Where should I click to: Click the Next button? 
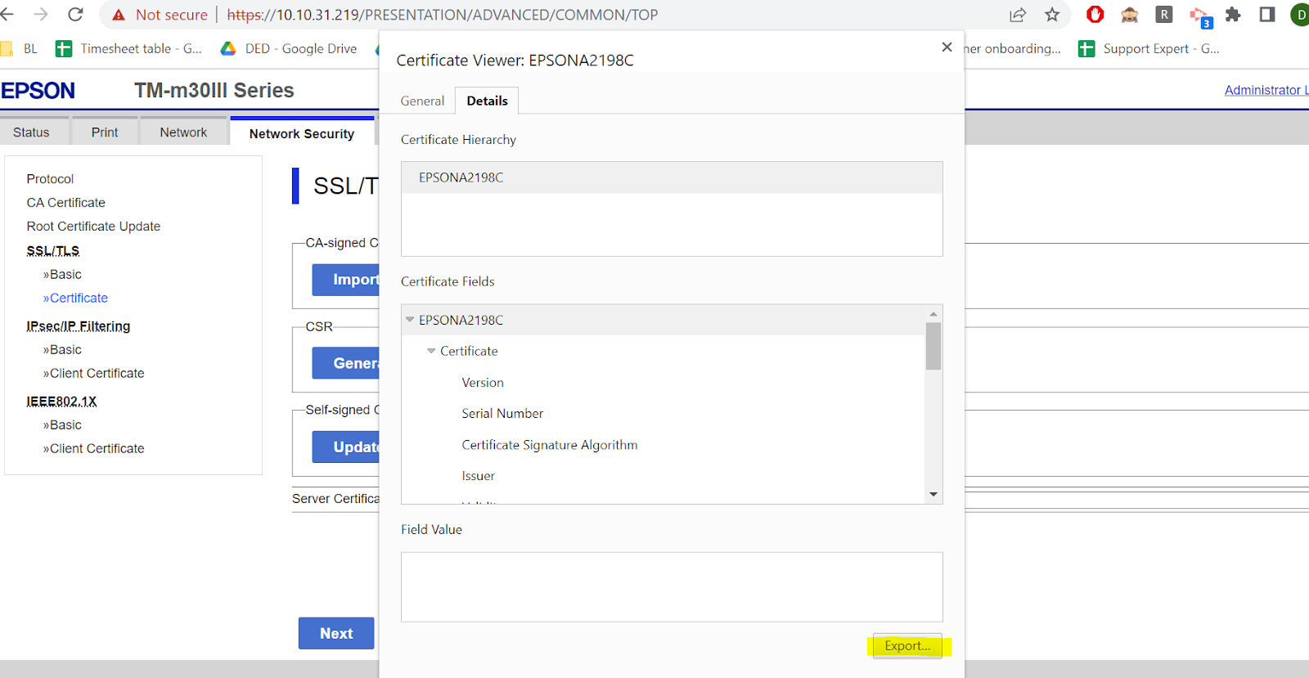(x=336, y=633)
